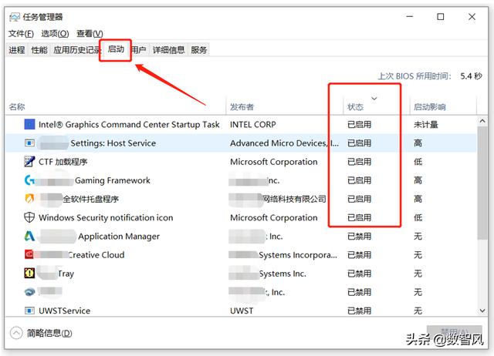Screen dimensions: 494x356
Task: Click the 5.4 秒 BIOS time value
Action: coord(471,76)
